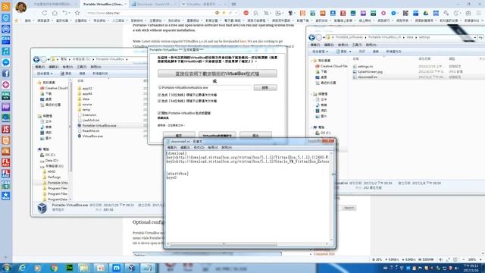Open the first bookmarks bar folder dropdown

pyautogui.click(x=29, y=20)
